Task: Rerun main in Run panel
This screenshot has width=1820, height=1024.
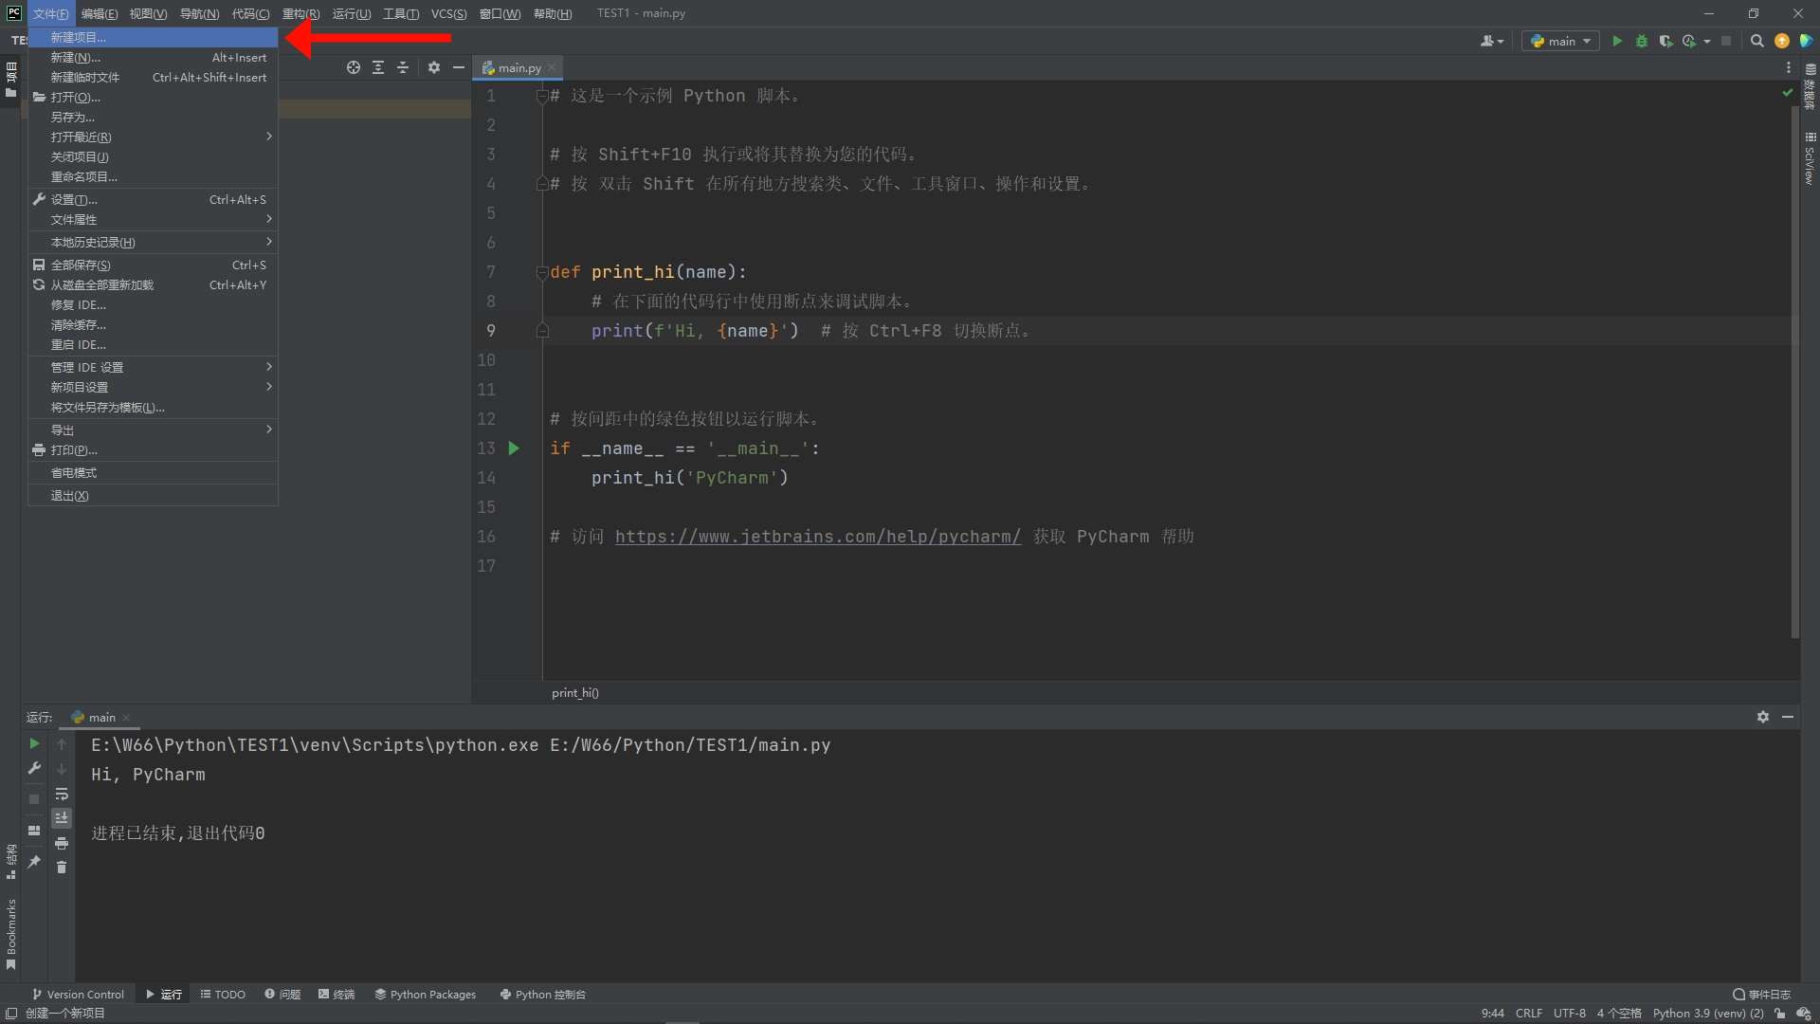Action: point(34,743)
